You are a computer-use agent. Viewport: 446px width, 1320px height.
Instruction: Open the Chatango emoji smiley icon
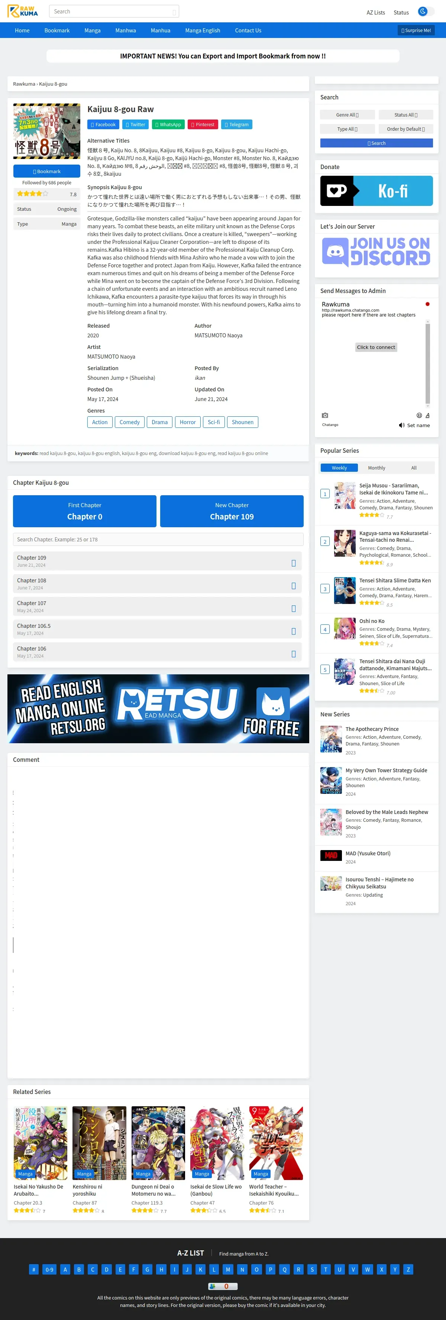tap(419, 415)
